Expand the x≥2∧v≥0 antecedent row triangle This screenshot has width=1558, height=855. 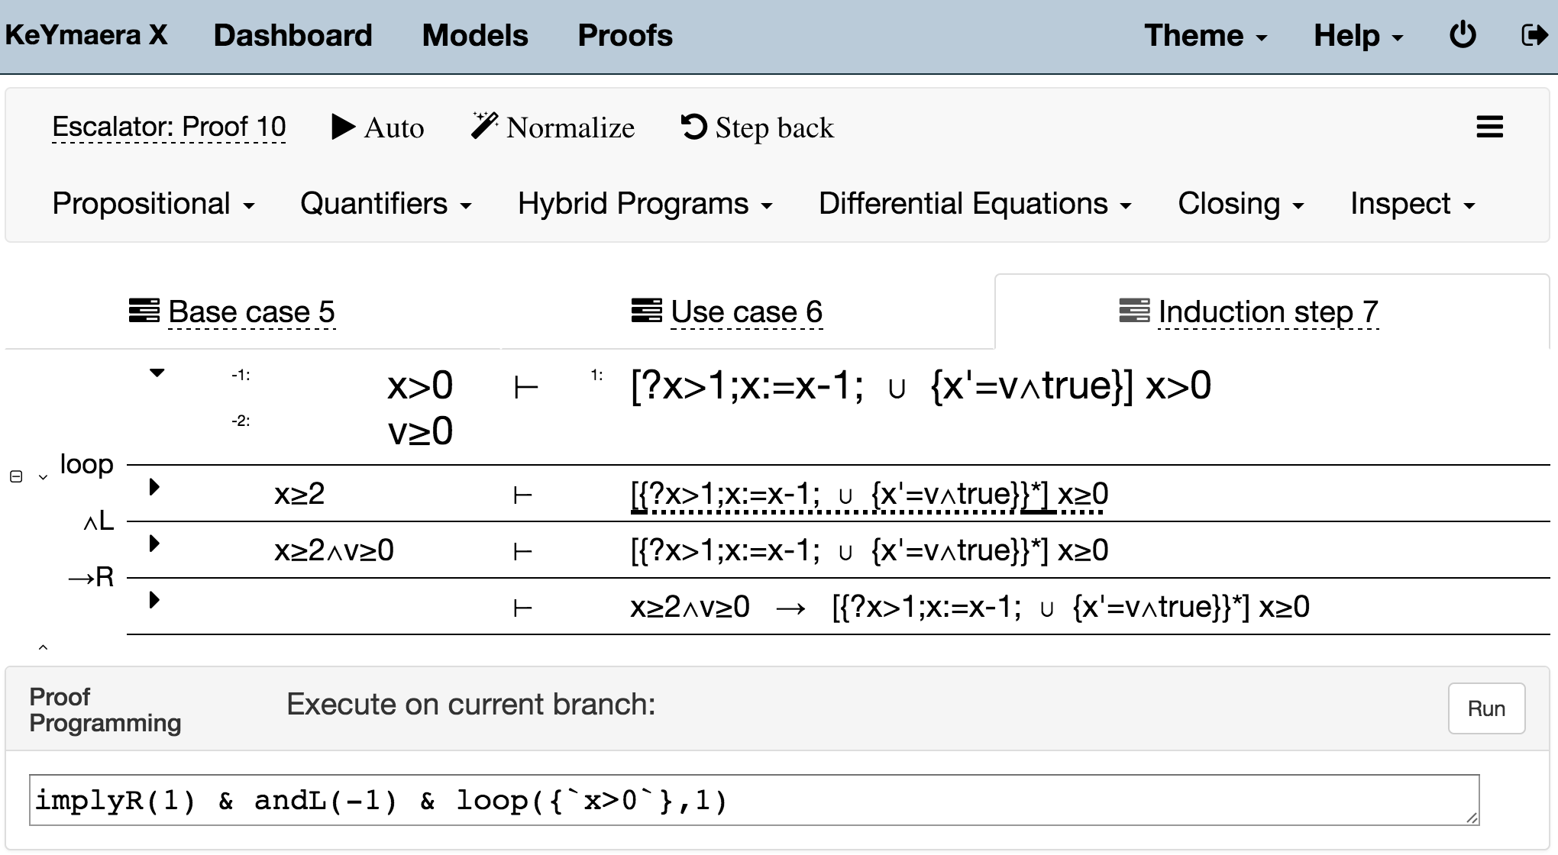pyautogui.click(x=154, y=544)
